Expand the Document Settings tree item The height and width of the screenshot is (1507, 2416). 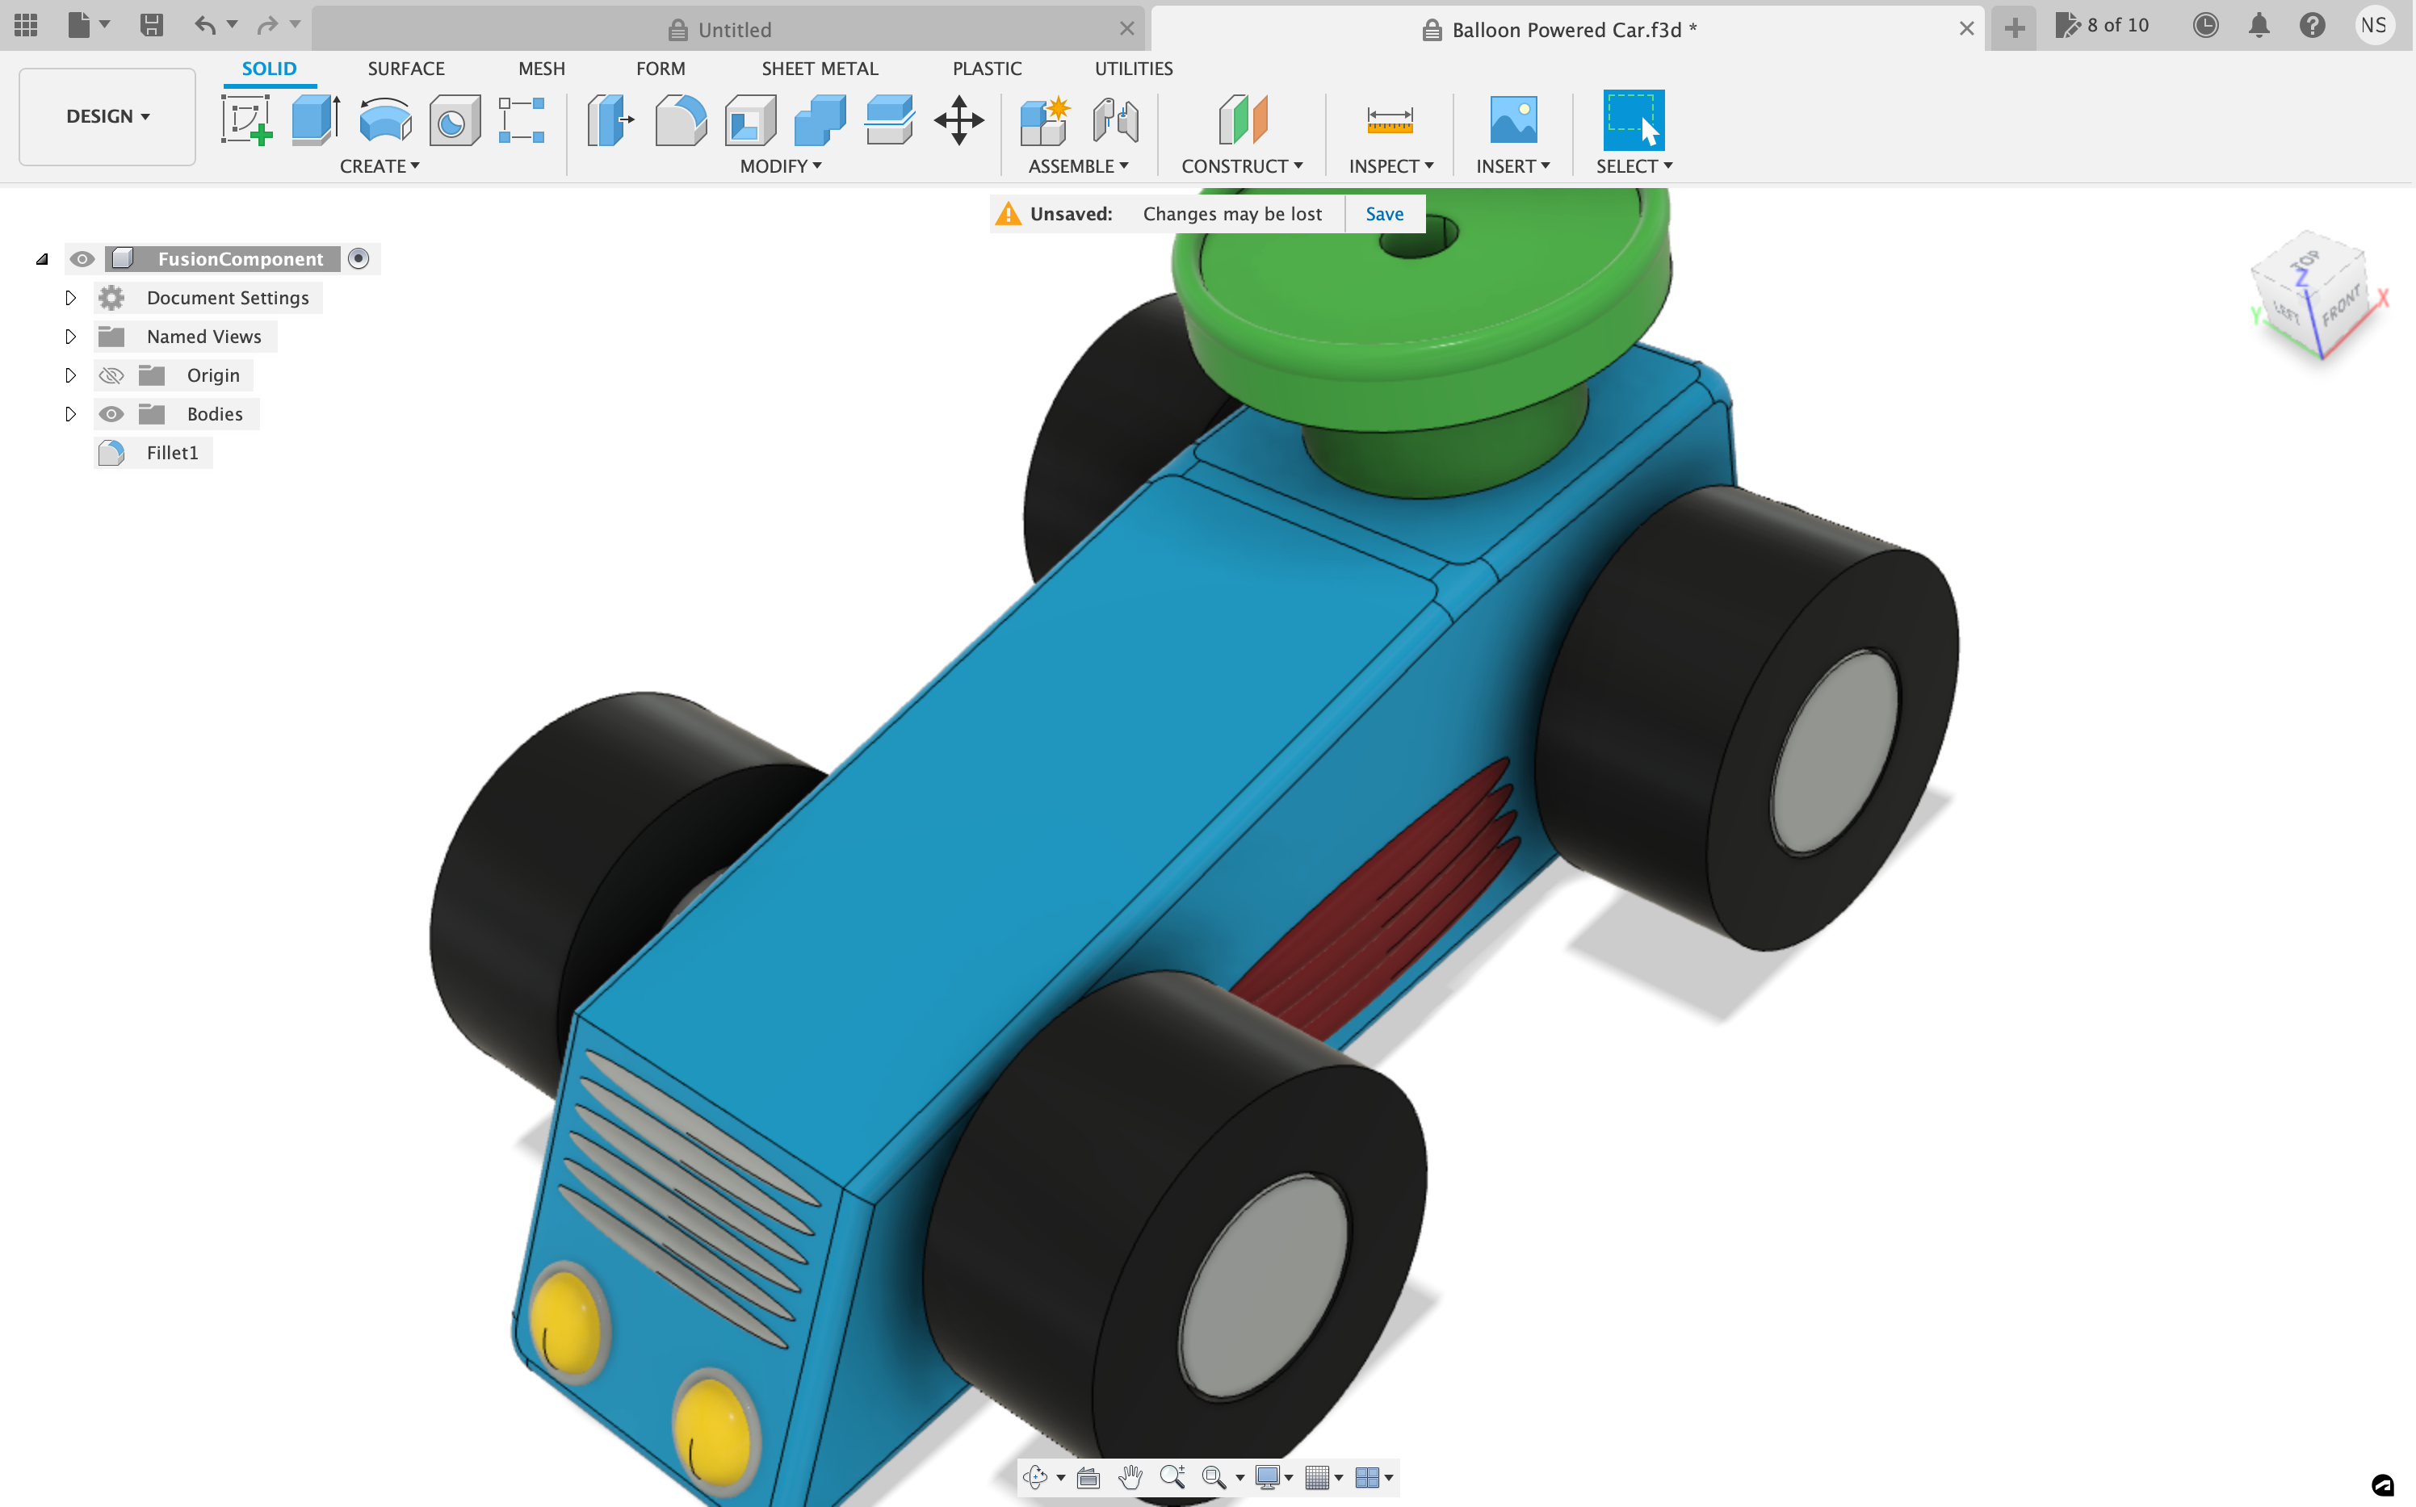point(69,297)
